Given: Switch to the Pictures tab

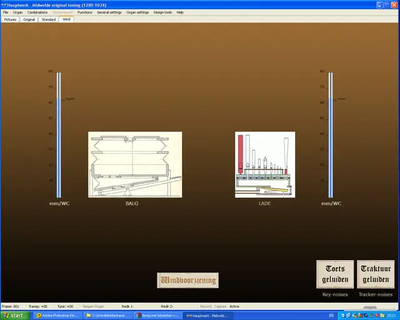Looking at the screenshot, I should pos(11,19).
